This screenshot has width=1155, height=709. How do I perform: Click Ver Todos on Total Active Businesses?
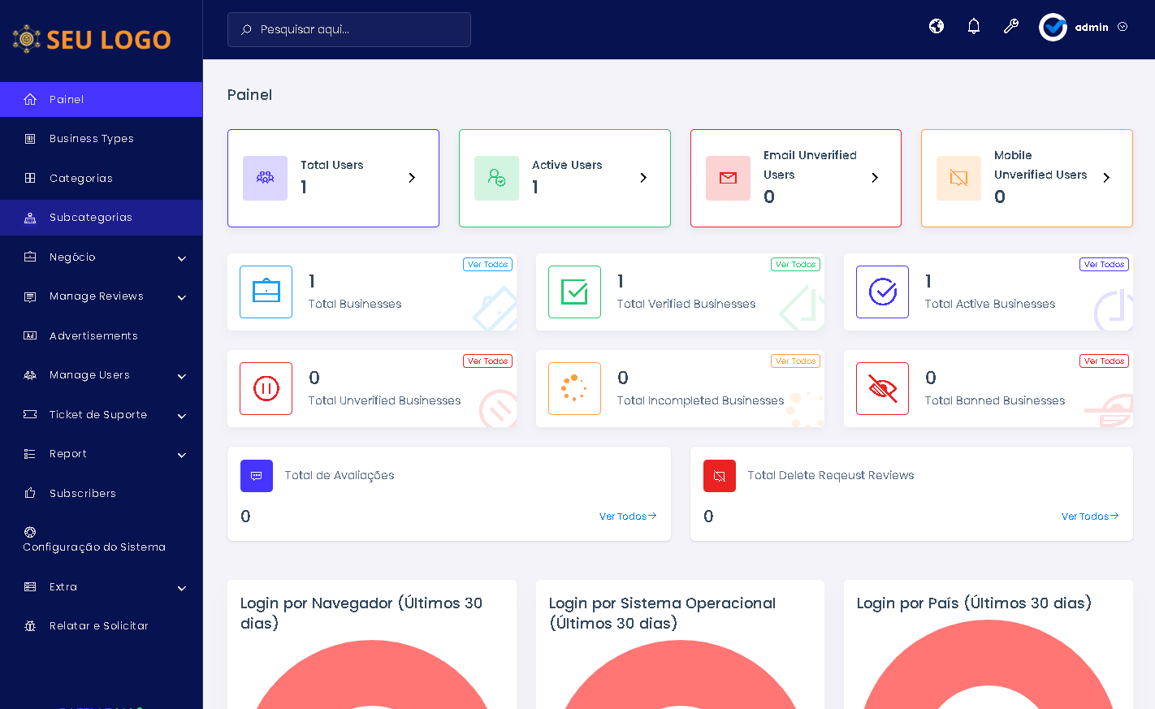tap(1104, 265)
